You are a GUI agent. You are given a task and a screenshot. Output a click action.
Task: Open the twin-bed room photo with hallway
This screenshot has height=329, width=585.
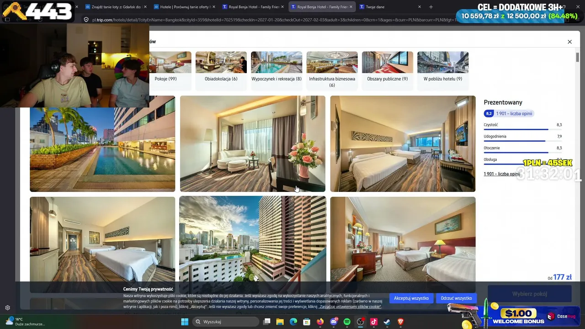pos(102,244)
